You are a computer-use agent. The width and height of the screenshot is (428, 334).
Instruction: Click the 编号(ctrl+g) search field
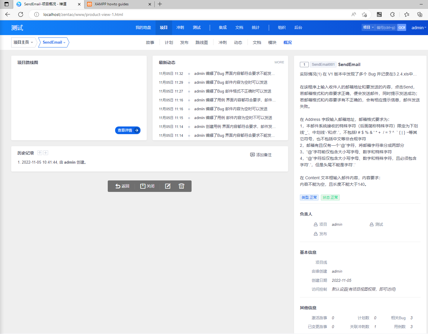coord(386,27)
